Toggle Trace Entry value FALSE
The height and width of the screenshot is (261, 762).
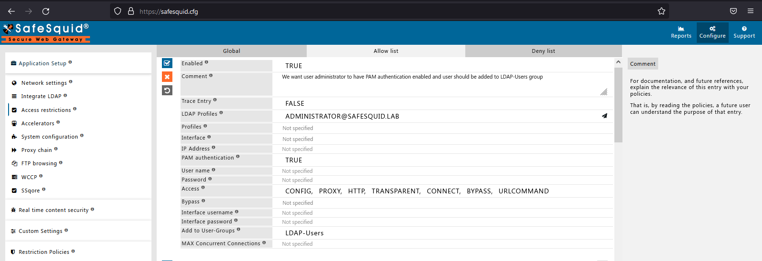pyautogui.click(x=295, y=103)
